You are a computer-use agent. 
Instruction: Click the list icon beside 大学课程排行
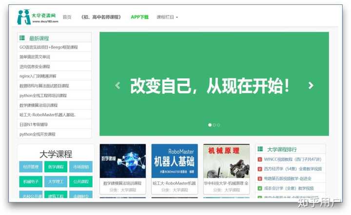(x=260, y=149)
